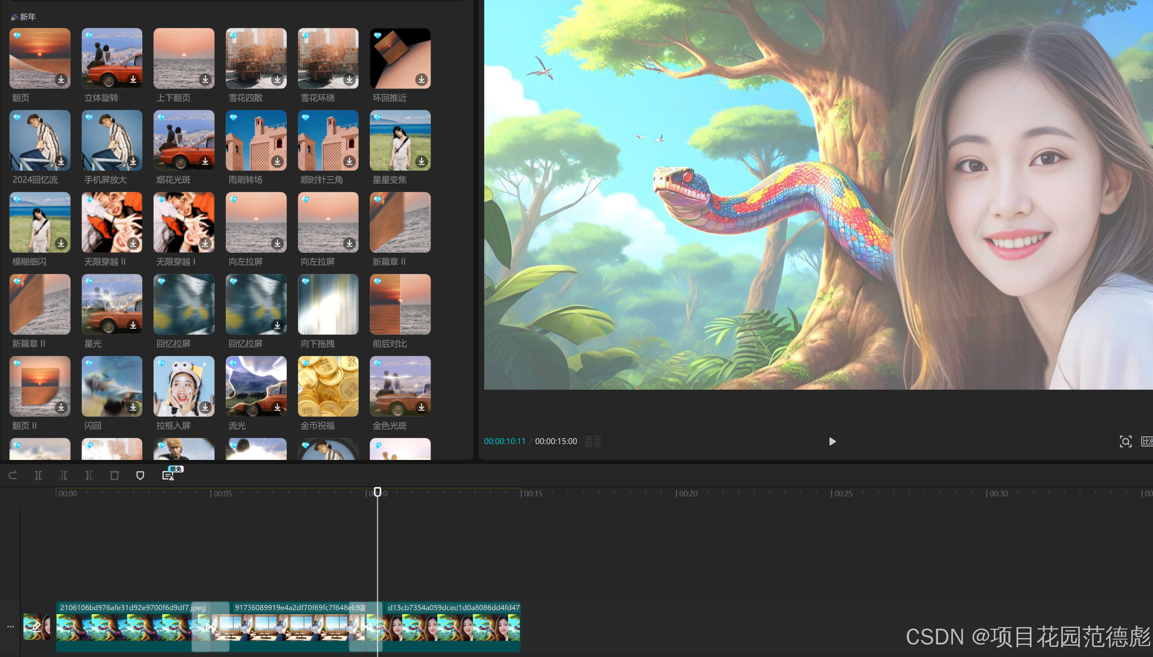
Task: Add a marker with the shield icon
Action: coord(140,475)
